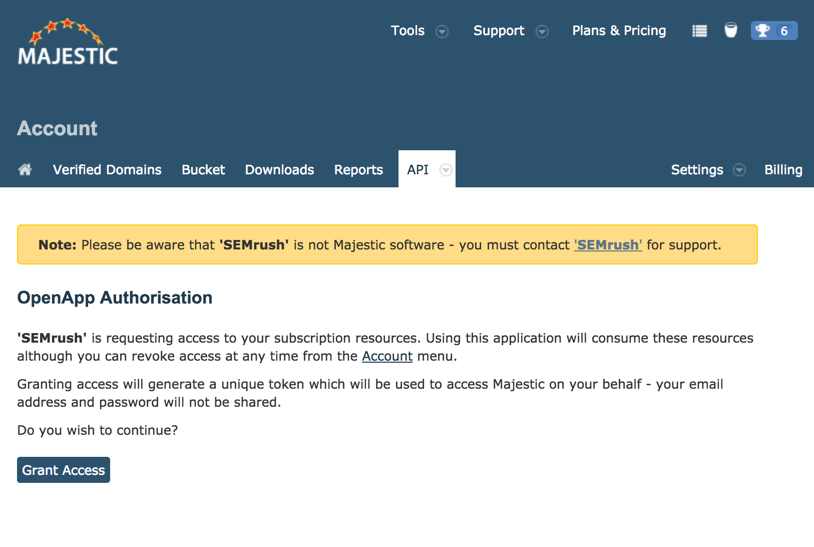
Task: Switch to the Bucket tab
Action: (203, 170)
